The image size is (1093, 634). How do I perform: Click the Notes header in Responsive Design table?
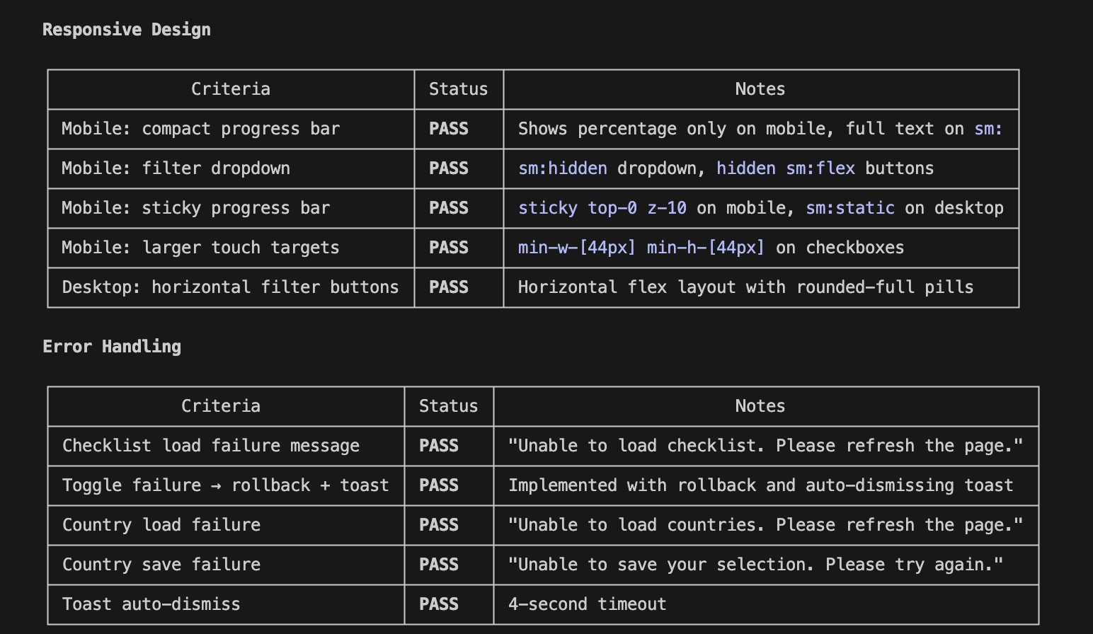tap(760, 89)
